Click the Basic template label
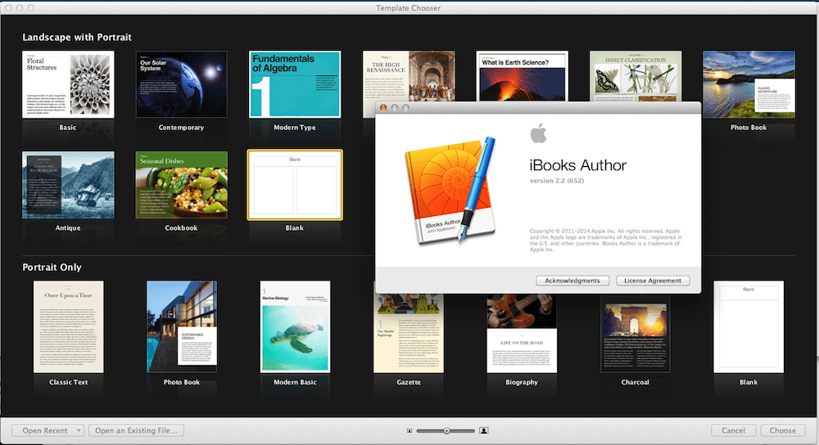Viewport: 819px width, 445px height. 68,128
